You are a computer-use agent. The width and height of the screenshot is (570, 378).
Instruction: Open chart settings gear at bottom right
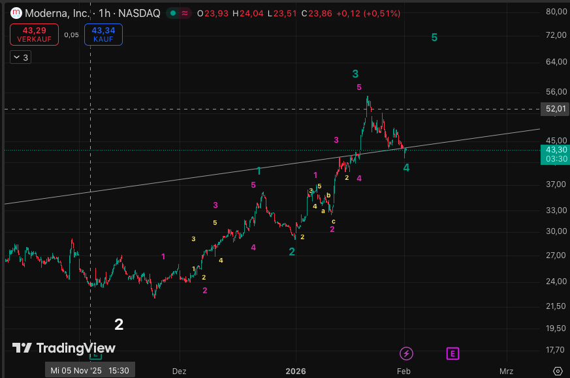557,370
